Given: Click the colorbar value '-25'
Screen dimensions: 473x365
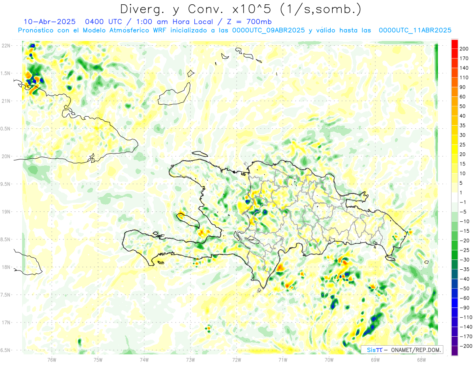Looking at the screenshot, I should tap(464, 250).
